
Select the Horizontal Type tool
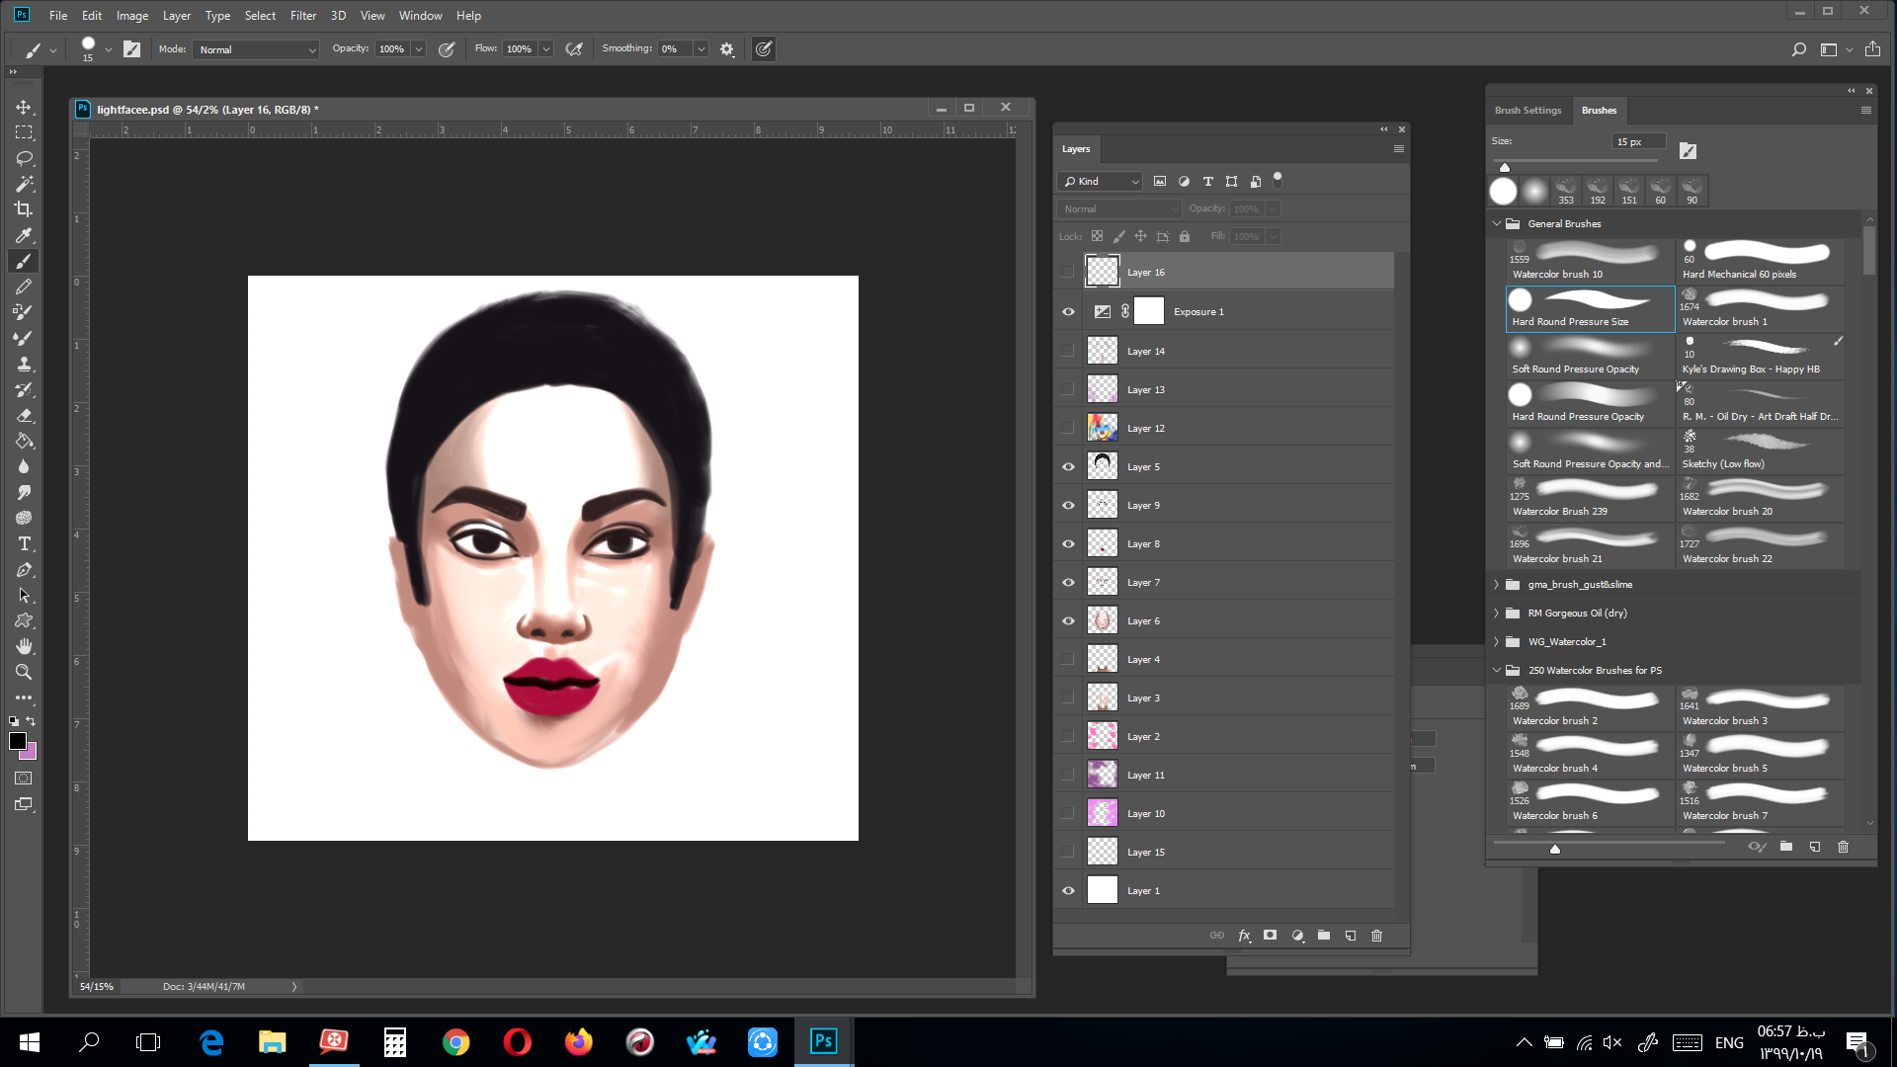(24, 543)
